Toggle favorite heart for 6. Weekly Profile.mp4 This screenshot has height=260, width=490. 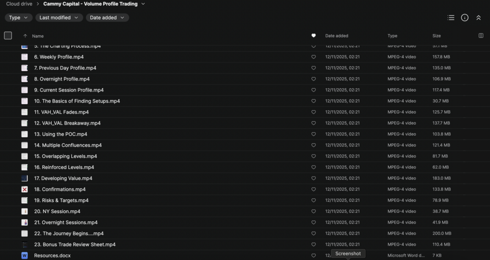(313, 57)
